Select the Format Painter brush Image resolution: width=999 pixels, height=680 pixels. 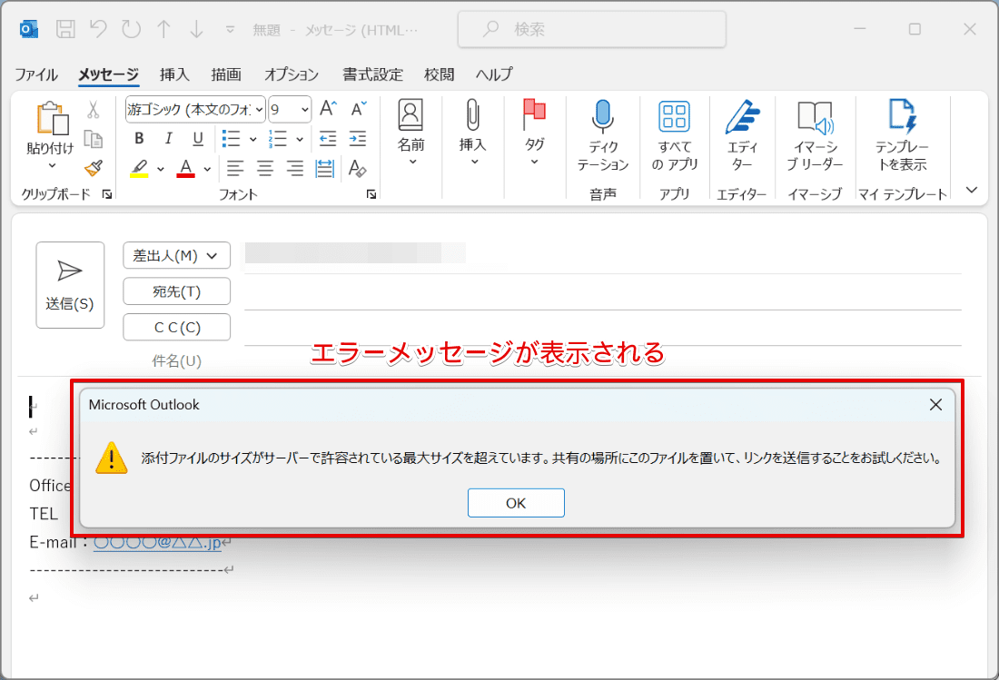93,169
